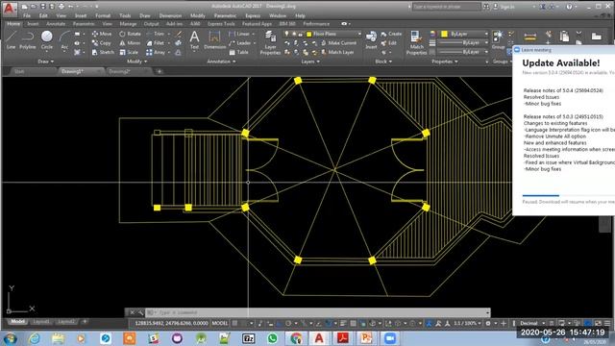Click the yellow Floor Plans layer swatch
The image size is (615, 346).
[x=309, y=35]
